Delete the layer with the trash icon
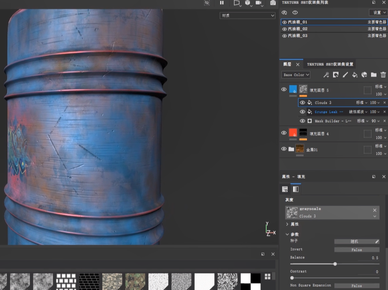This screenshot has width=388, height=290. click(383, 75)
